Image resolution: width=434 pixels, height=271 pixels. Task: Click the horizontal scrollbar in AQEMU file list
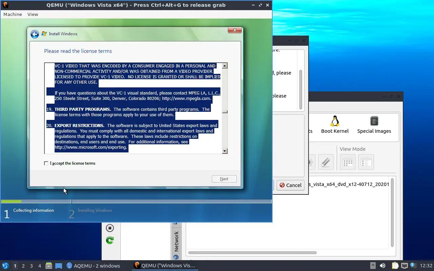coord(252,253)
